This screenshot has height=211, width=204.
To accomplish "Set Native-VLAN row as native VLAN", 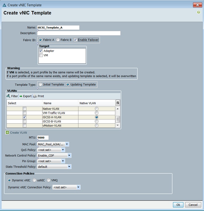I will point(96,108).
